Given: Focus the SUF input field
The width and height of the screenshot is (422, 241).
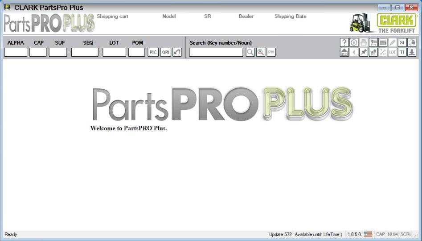Looking at the screenshot, I should (x=58, y=52).
